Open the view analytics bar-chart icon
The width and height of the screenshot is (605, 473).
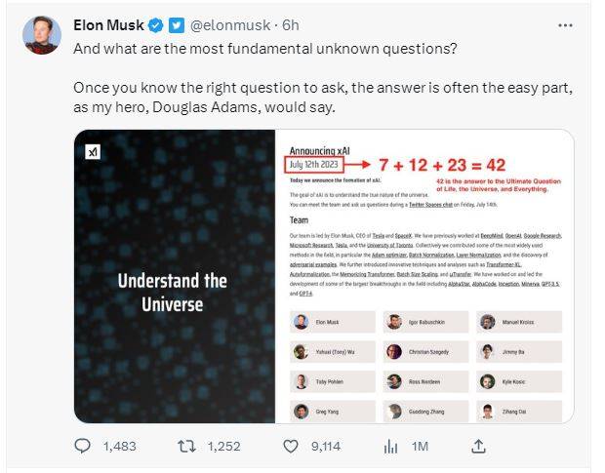click(391, 446)
